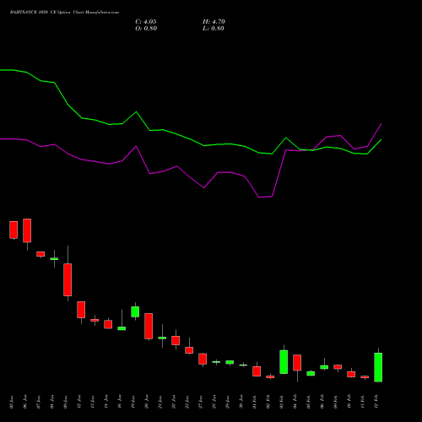Click the red candle above 20 Jan

[x=149, y=326]
